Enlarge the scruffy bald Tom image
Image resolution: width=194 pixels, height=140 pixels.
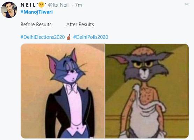[x=147, y=91]
